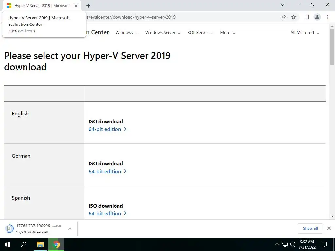Download the English 64-bit edition ISO

(107, 129)
